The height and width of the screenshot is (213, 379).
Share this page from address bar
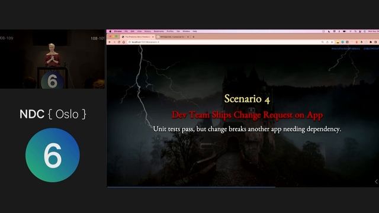pos(327,42)
